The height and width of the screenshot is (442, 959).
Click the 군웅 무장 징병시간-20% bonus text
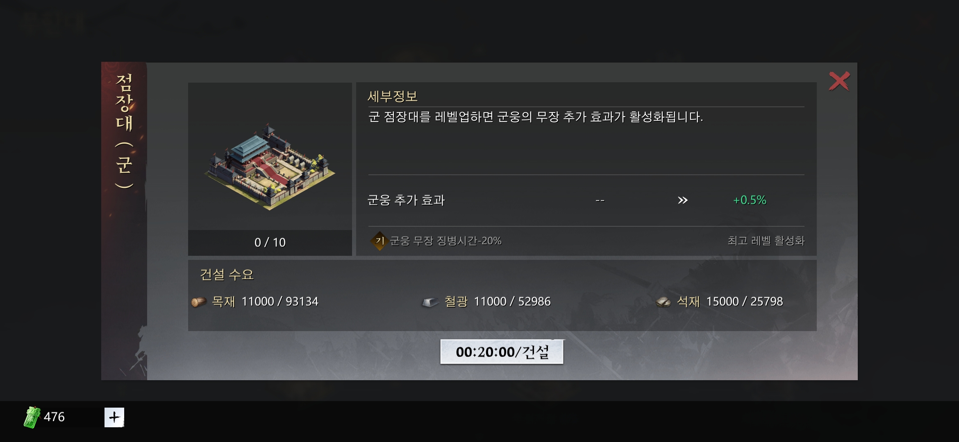point(445,241)
